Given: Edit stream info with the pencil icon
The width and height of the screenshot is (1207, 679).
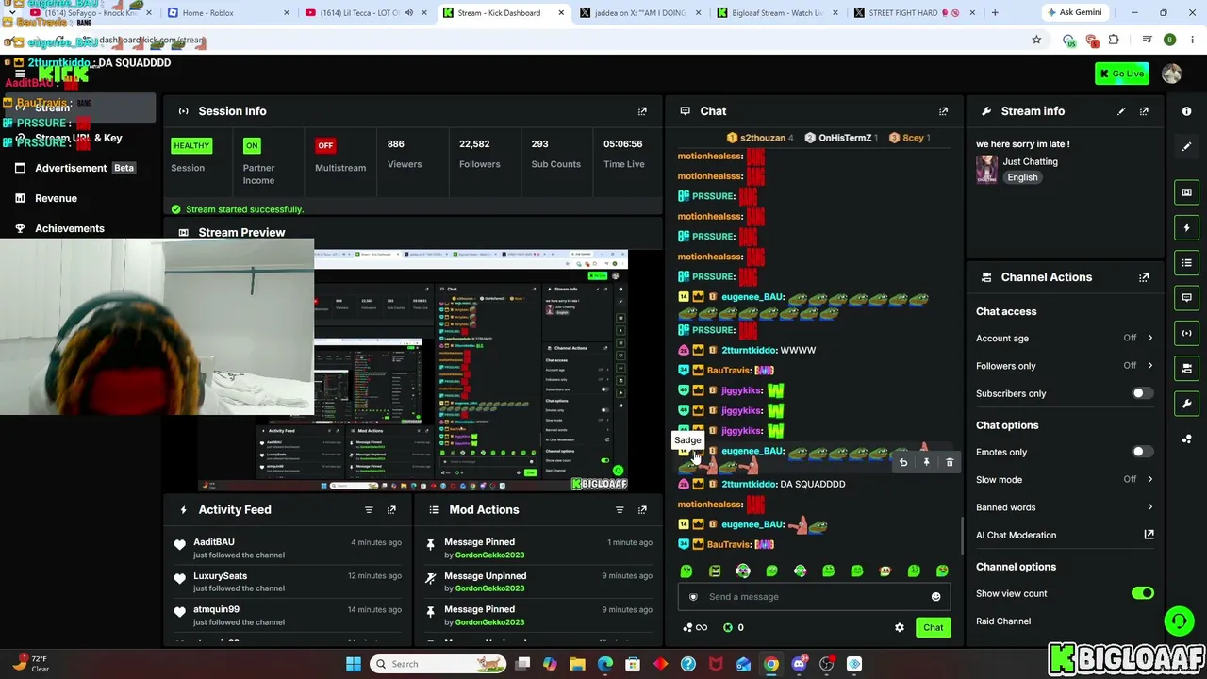Looking at the screenshot, I should pyautogui.click(x=1121, y=111).
